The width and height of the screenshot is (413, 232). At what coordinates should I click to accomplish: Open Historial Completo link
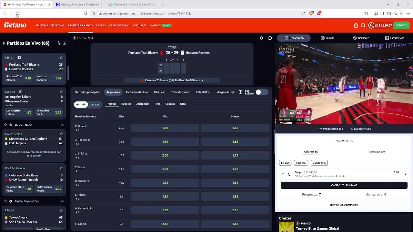(344, 205)
